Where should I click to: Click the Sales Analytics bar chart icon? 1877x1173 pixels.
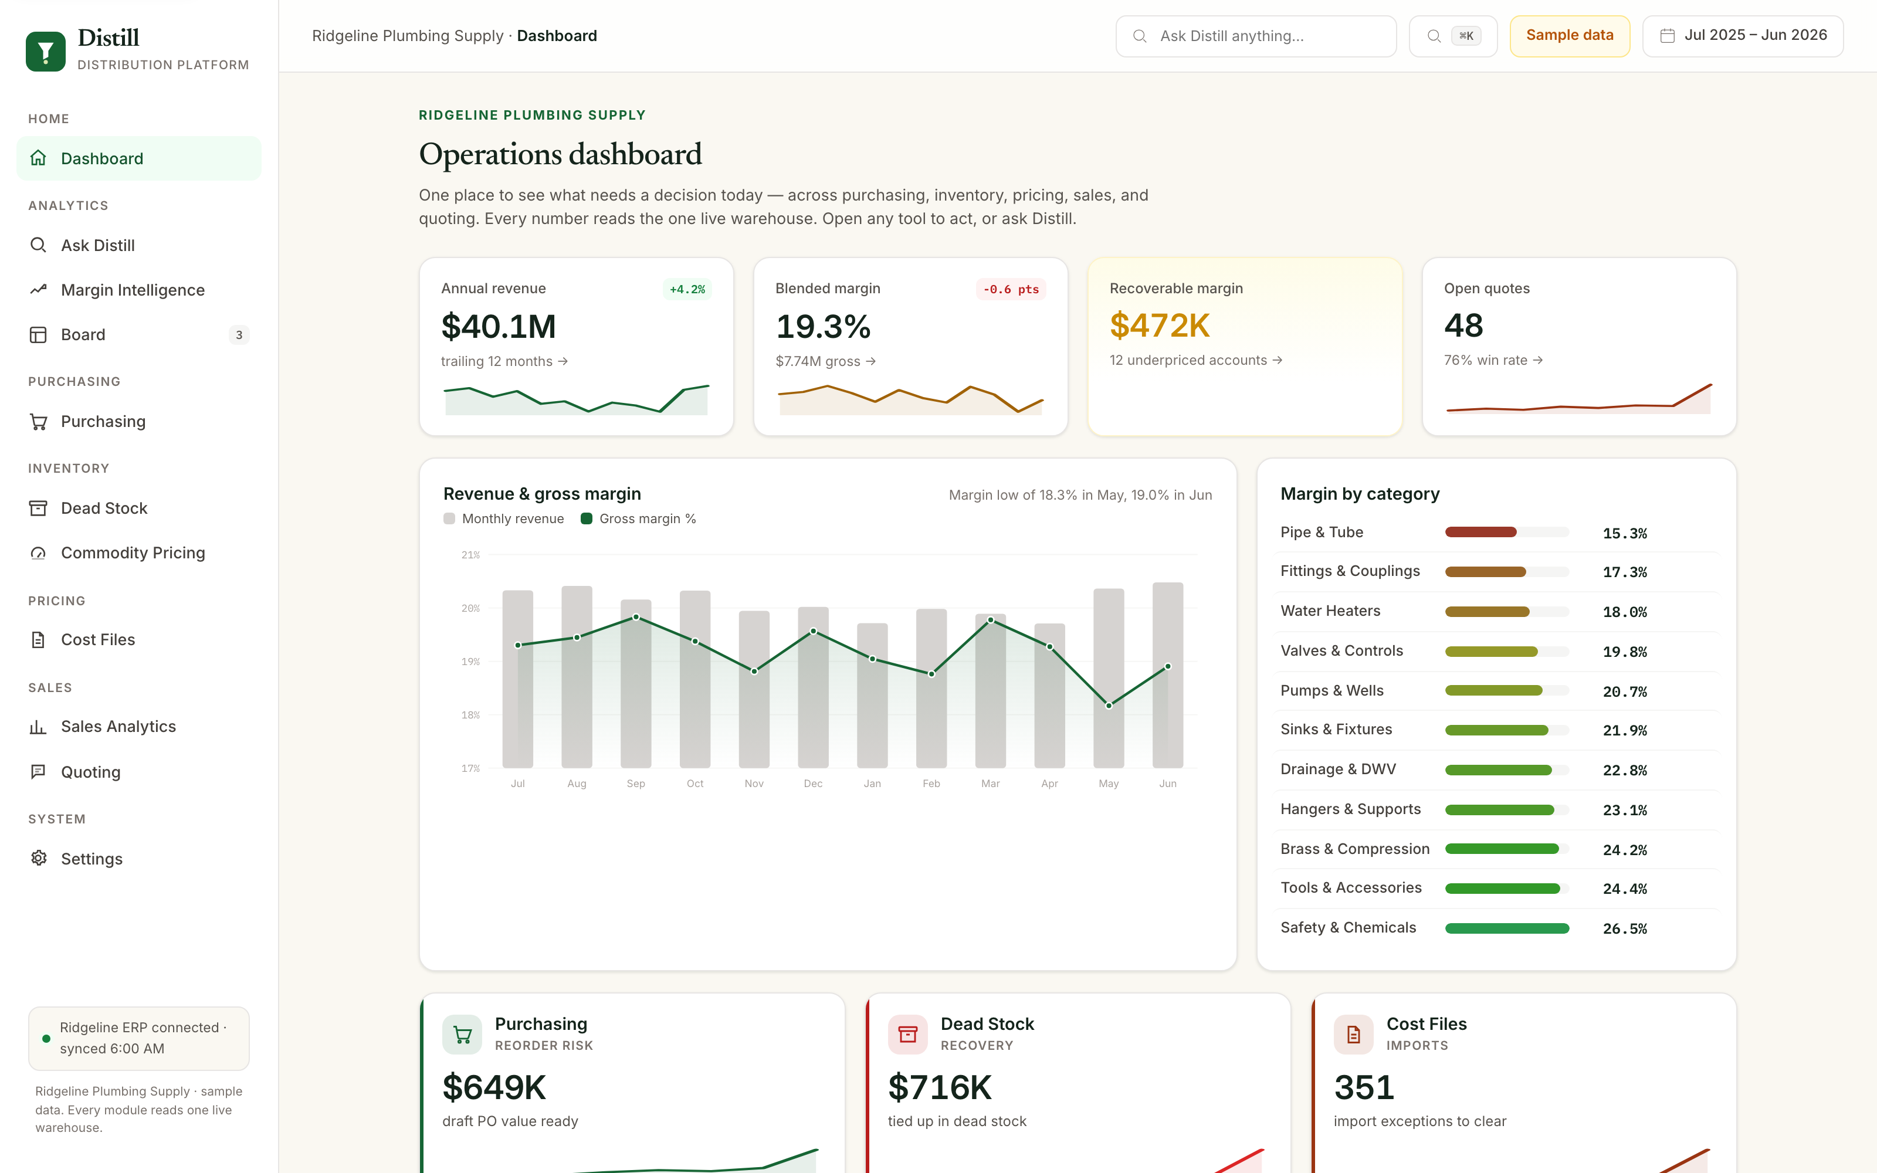38,726
